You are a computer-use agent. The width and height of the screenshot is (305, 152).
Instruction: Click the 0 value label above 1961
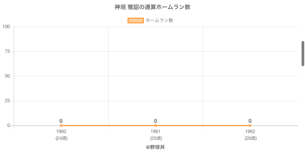click(x=156, y=121)
